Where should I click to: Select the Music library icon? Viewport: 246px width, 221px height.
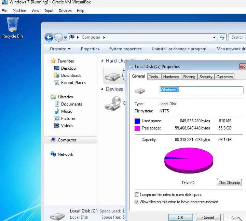coord(57,111)
